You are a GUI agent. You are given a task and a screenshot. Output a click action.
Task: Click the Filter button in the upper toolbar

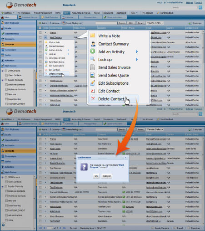[131, 23]
